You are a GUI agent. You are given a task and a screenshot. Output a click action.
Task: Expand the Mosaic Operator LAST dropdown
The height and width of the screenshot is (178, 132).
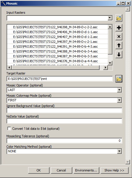[119, 90]
